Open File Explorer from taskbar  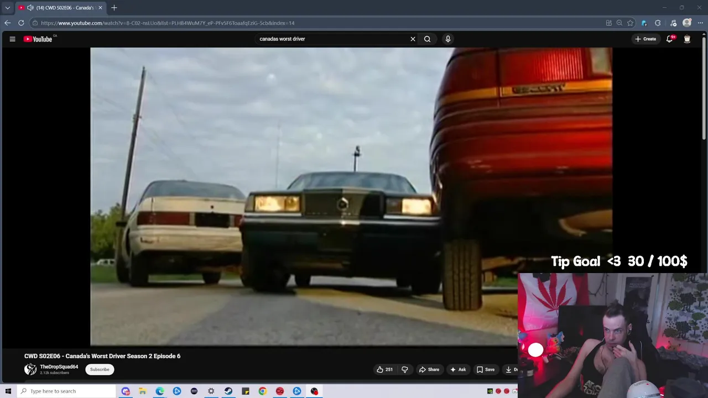point(142,391)
